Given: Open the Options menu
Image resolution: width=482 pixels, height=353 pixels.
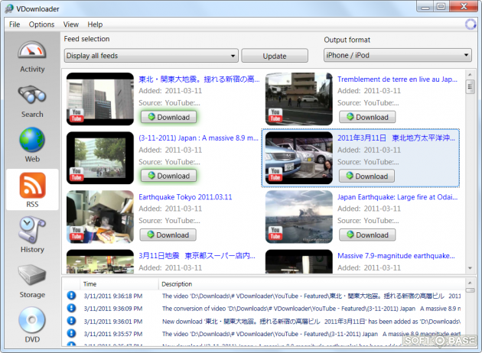Looking at the screenshot, I should click(41, 24).
